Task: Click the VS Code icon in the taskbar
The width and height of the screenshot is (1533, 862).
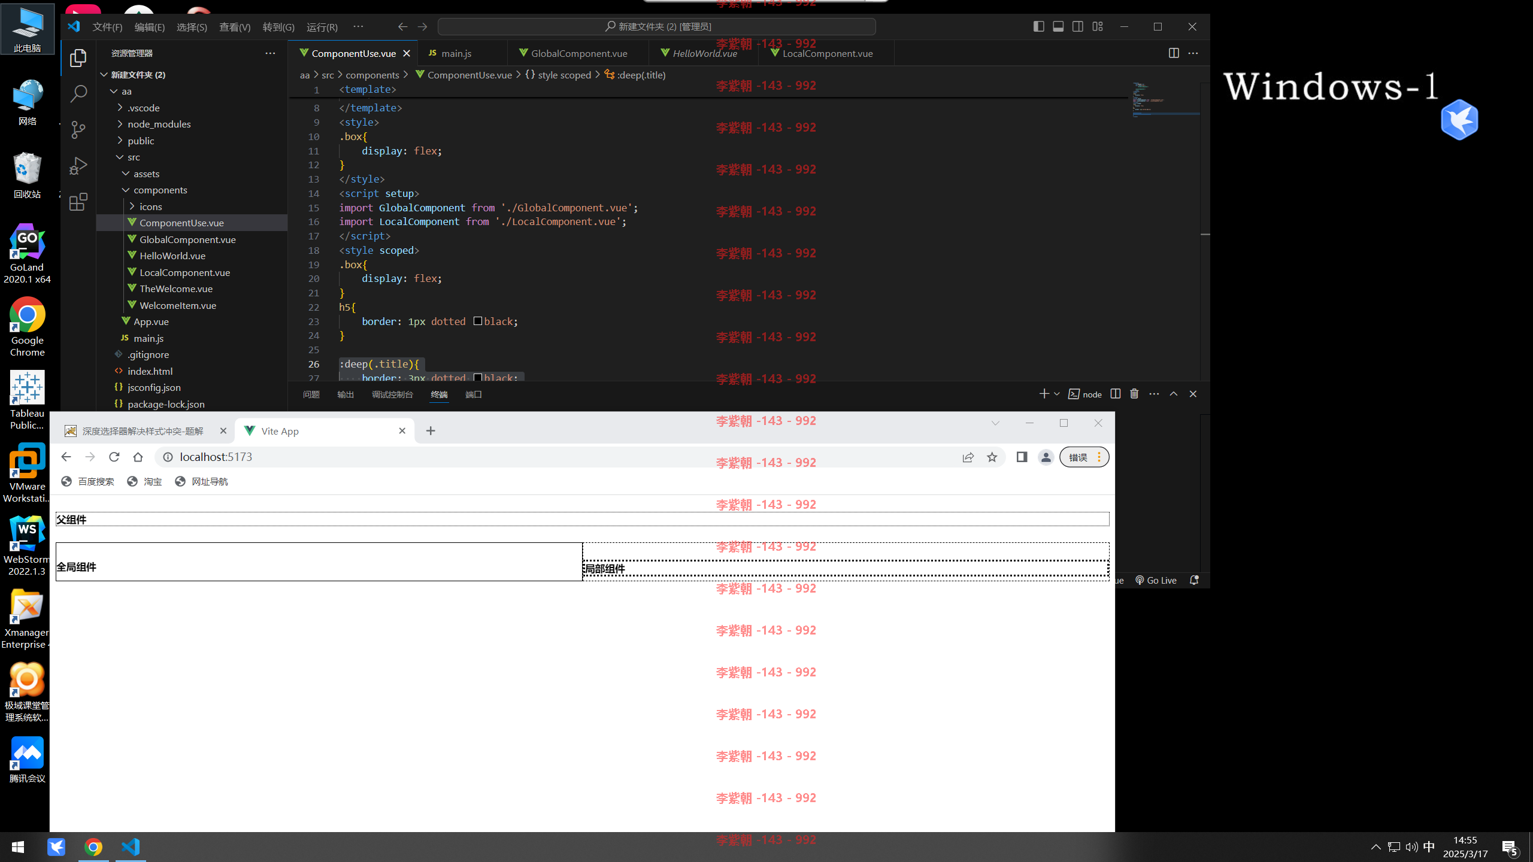Action: click(131, 847)
